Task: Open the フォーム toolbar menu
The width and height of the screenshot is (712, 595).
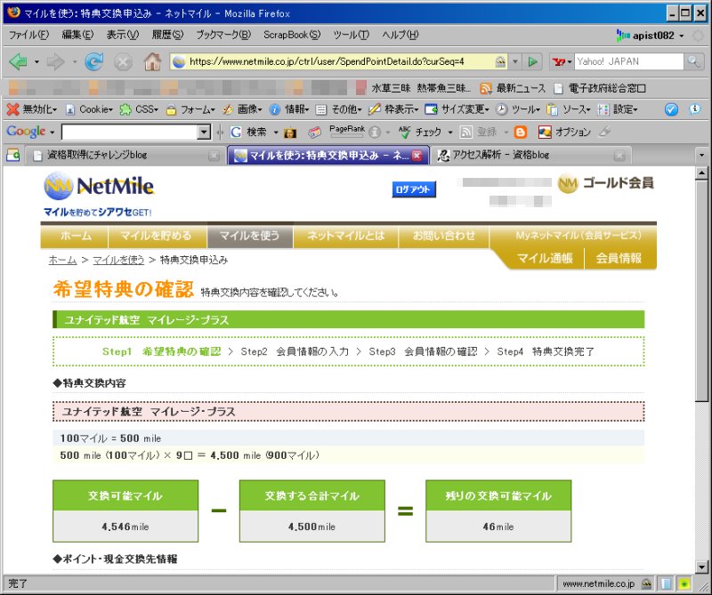Action: click(x=190, y=109)
